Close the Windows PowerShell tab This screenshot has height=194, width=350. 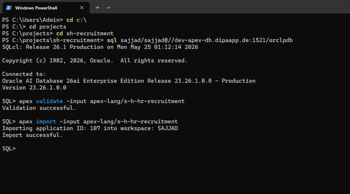coord(82,8)
